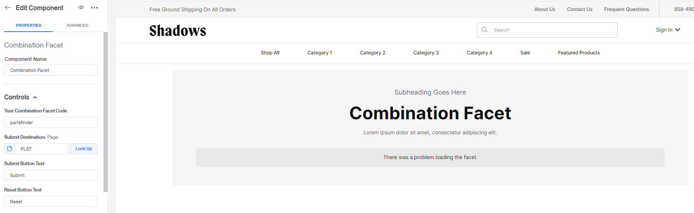The image size is (694, 213).
Task: Toggle the eye preview icon
Action: [81, 7]
